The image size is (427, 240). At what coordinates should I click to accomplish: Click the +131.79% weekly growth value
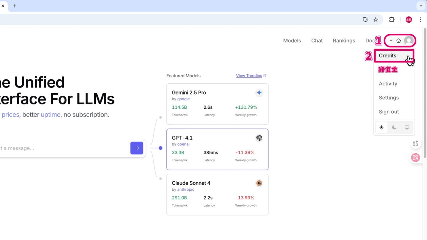[246, 107]
